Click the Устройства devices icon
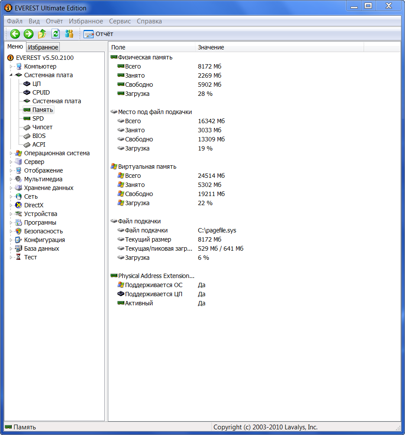405x435 pixels. (x=19, y=214)
